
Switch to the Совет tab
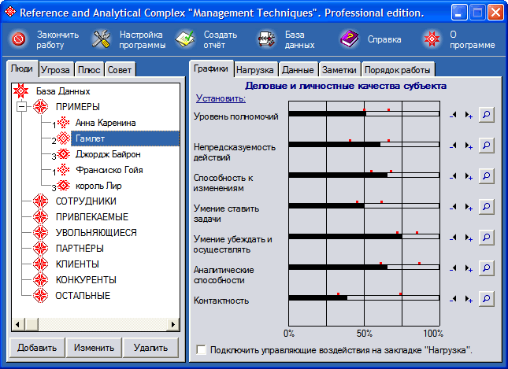(x=120, y=69)
